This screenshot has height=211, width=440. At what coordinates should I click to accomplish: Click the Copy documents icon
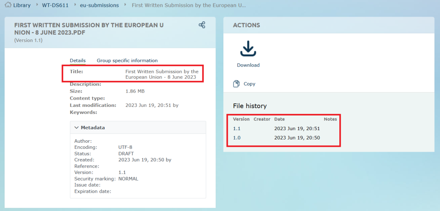click(x=236, y=84)
